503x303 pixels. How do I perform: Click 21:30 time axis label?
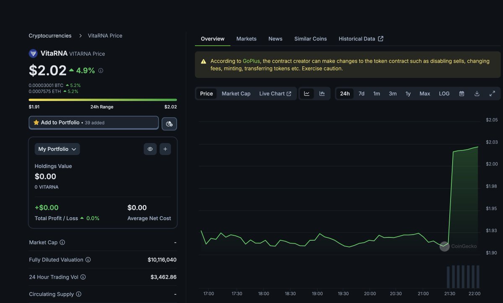450,294
